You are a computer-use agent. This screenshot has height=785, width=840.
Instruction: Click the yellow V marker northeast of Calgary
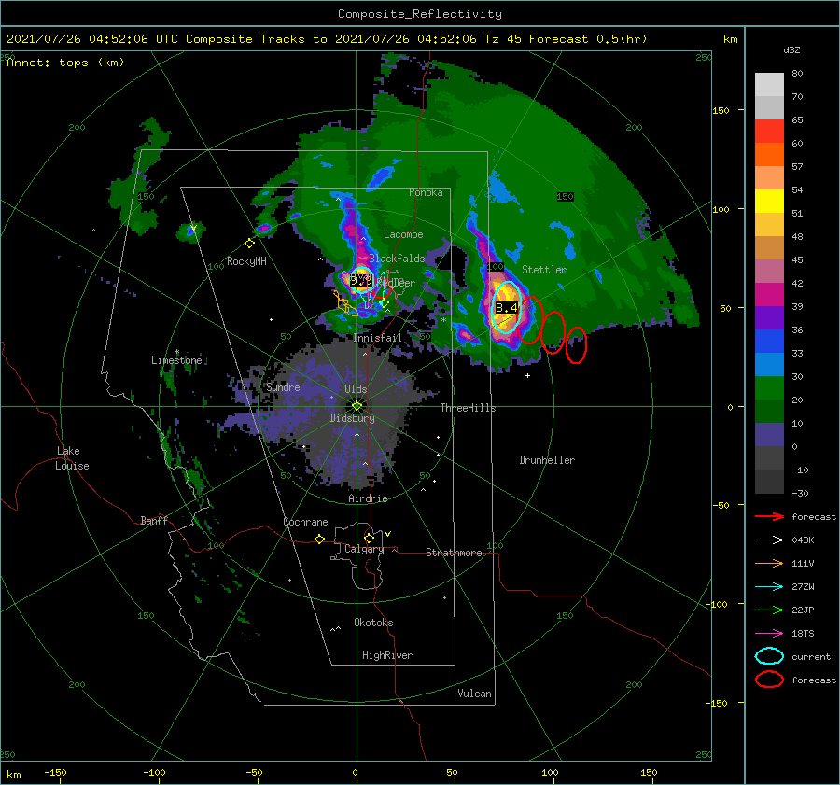tap(388, 534)
